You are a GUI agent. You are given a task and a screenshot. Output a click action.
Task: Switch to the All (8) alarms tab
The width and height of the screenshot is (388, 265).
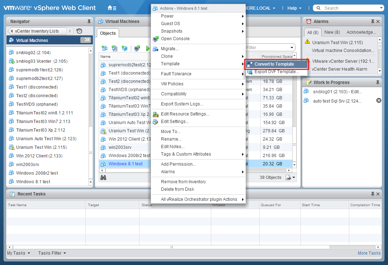tap(313, 32)
